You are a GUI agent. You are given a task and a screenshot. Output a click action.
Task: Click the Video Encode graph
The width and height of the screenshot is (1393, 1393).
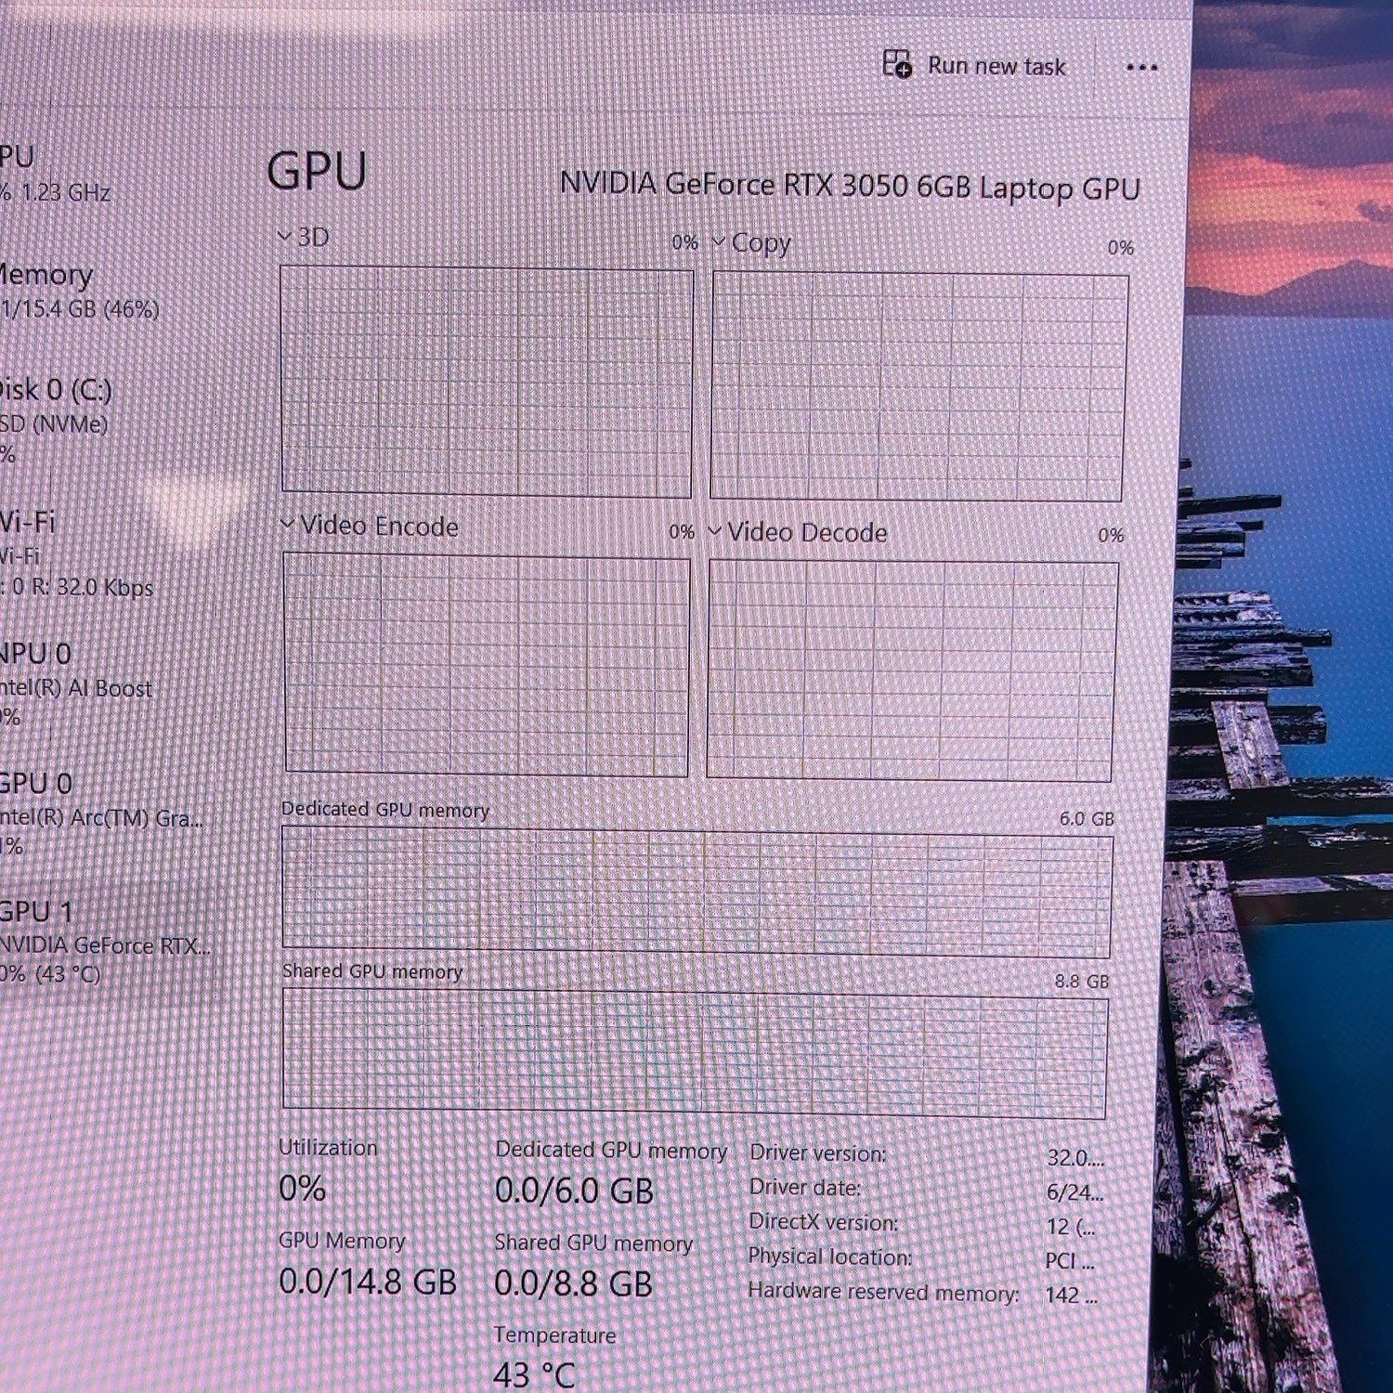coord(487,664)
